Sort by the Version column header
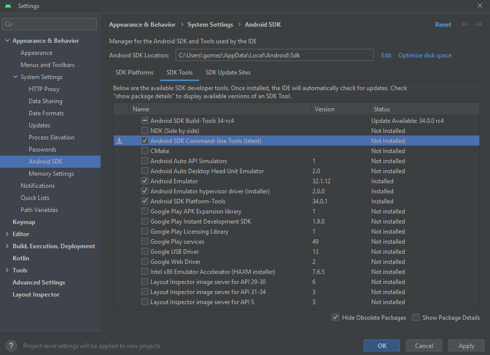Screen dimensions: 490x355 pyautogui.click(x=341, y=109)
